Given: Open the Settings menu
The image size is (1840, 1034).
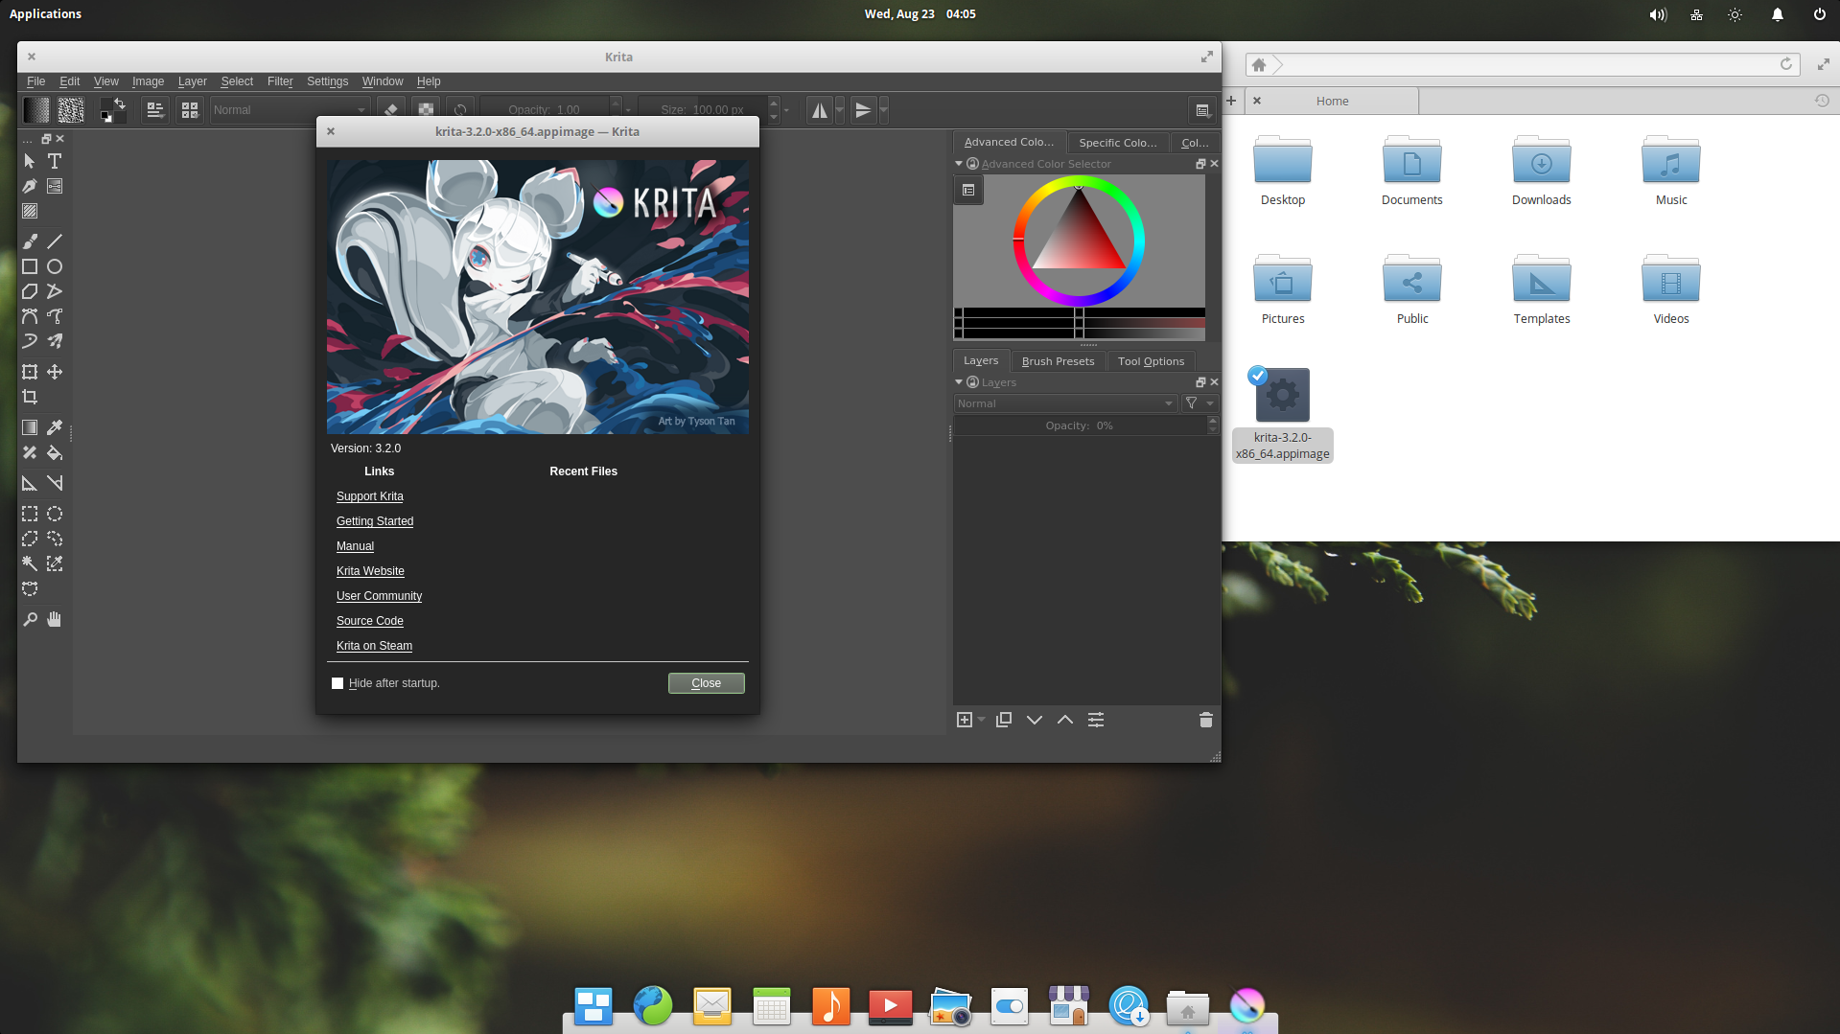Looking at the screenshot, I should [327, 81].
